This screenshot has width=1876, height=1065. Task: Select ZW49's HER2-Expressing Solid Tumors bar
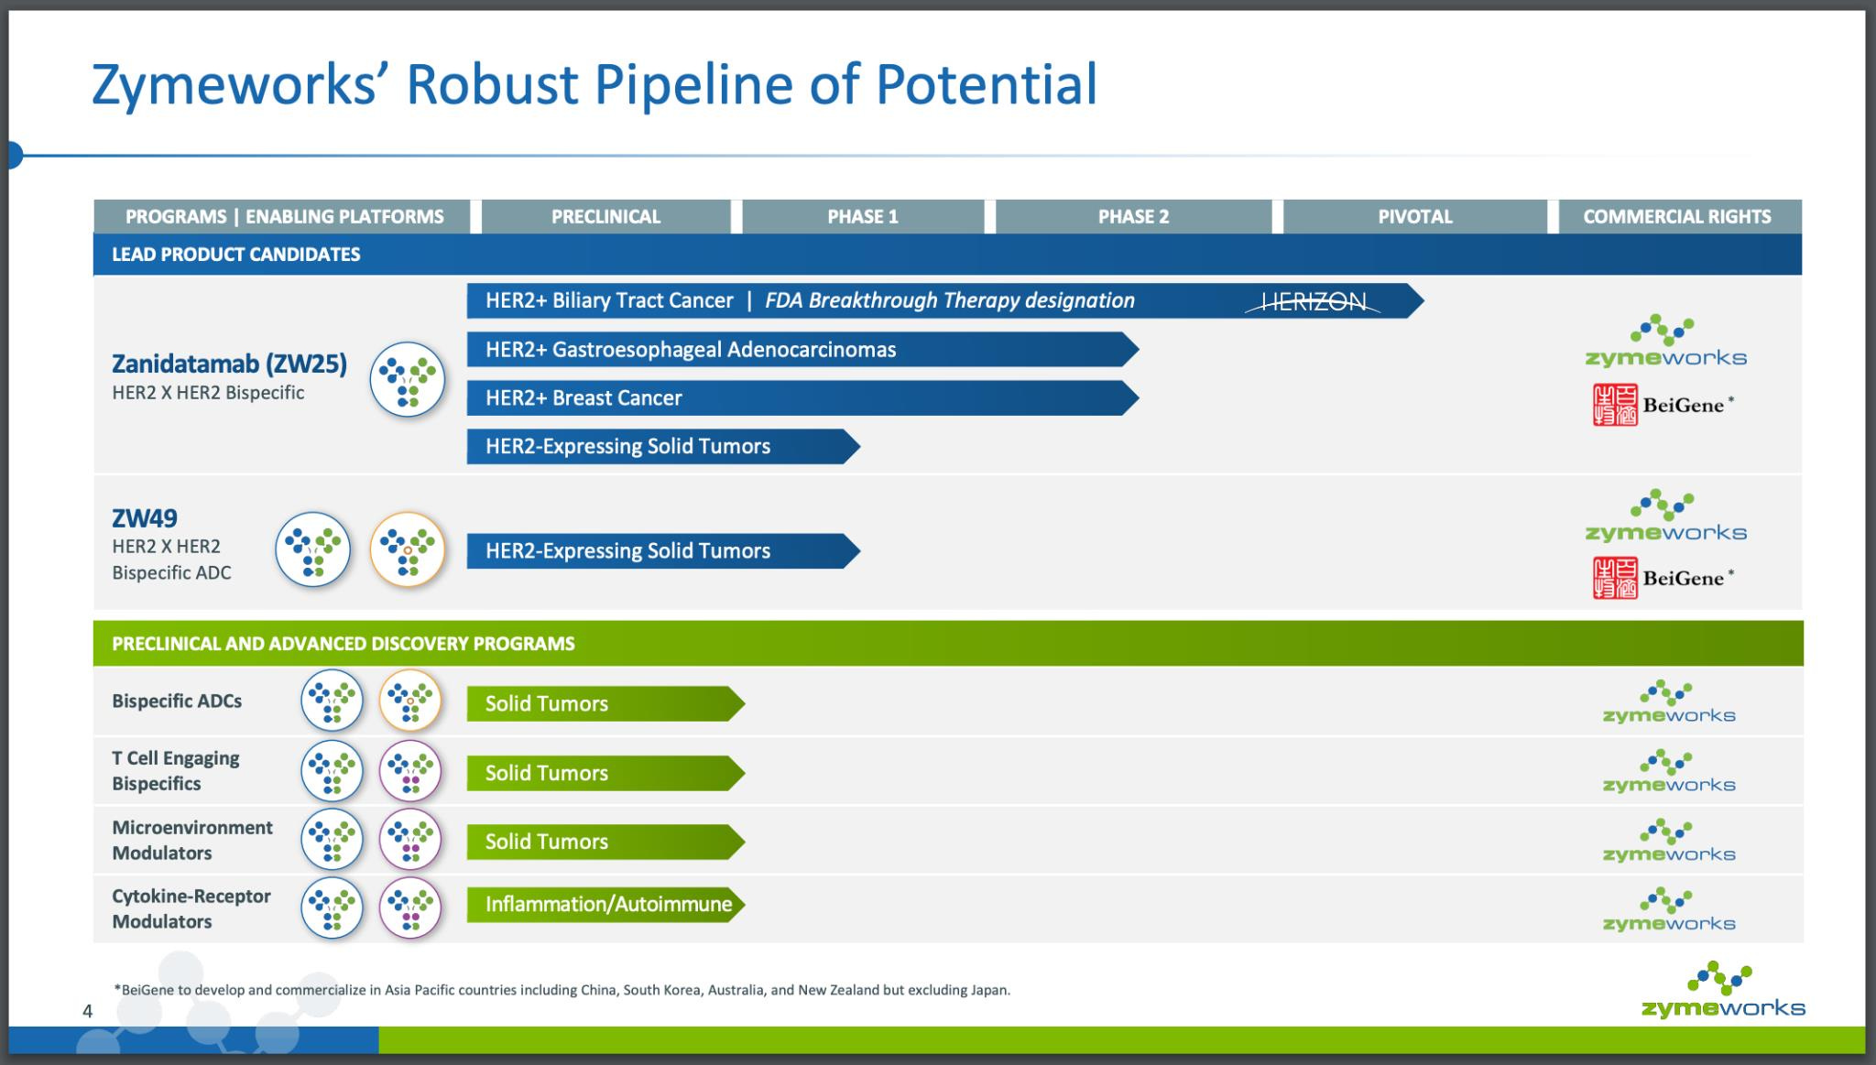point(663,550)
